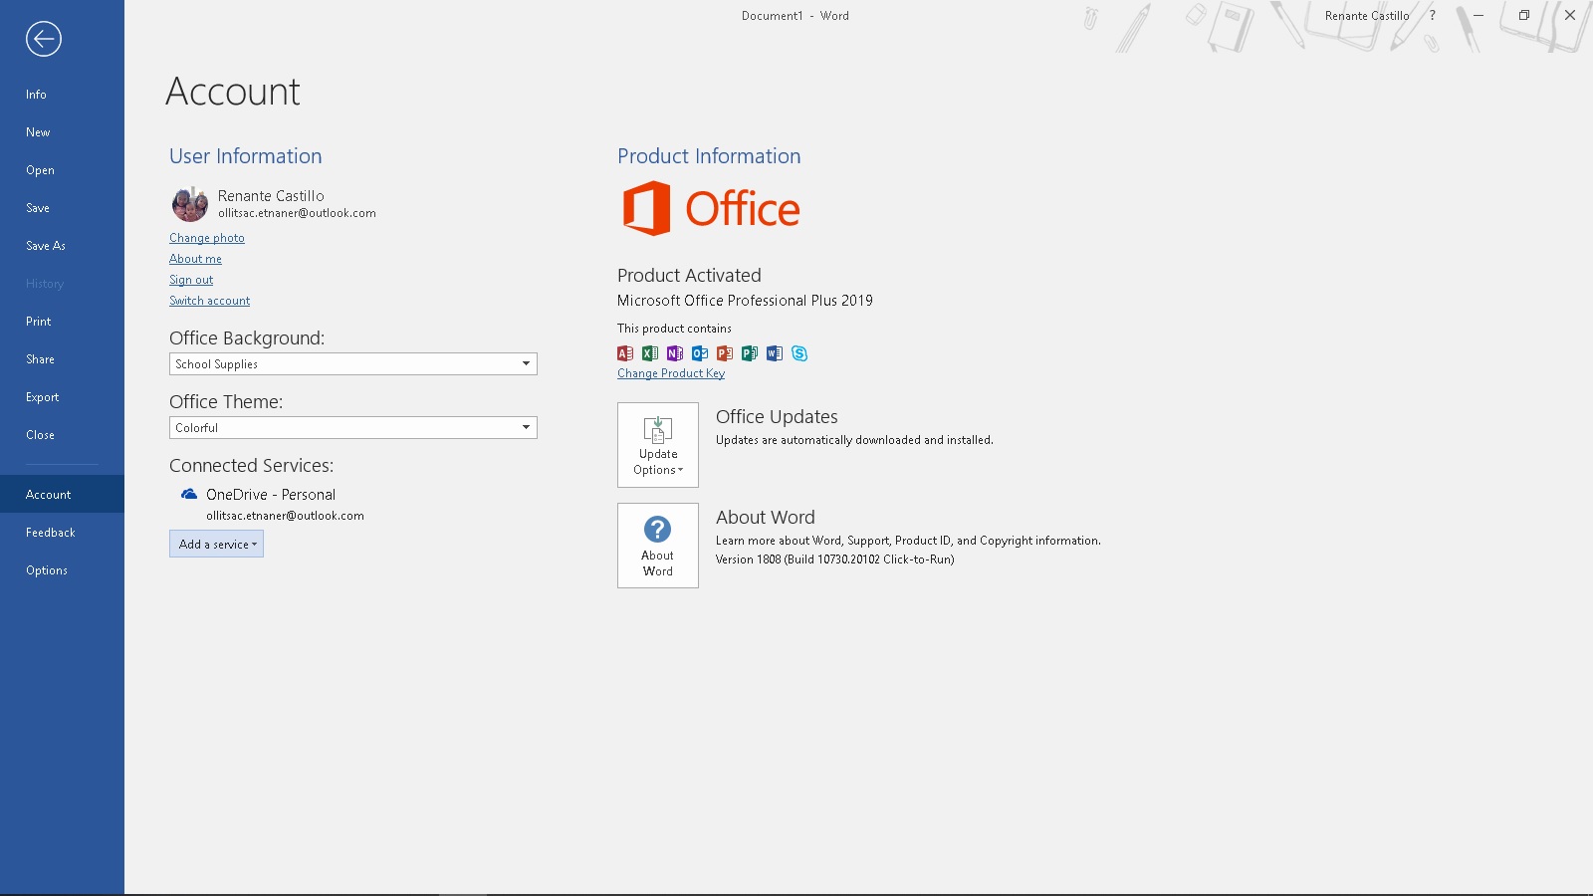
Task: Open the Access icon under product contents
Action: pos(625,353)
